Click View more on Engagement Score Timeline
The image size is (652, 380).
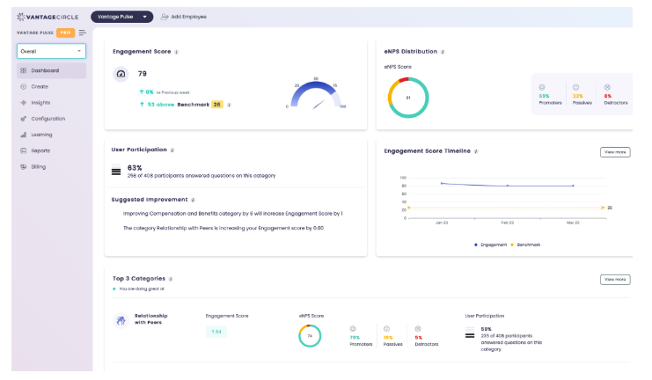(x=615, y=152)
